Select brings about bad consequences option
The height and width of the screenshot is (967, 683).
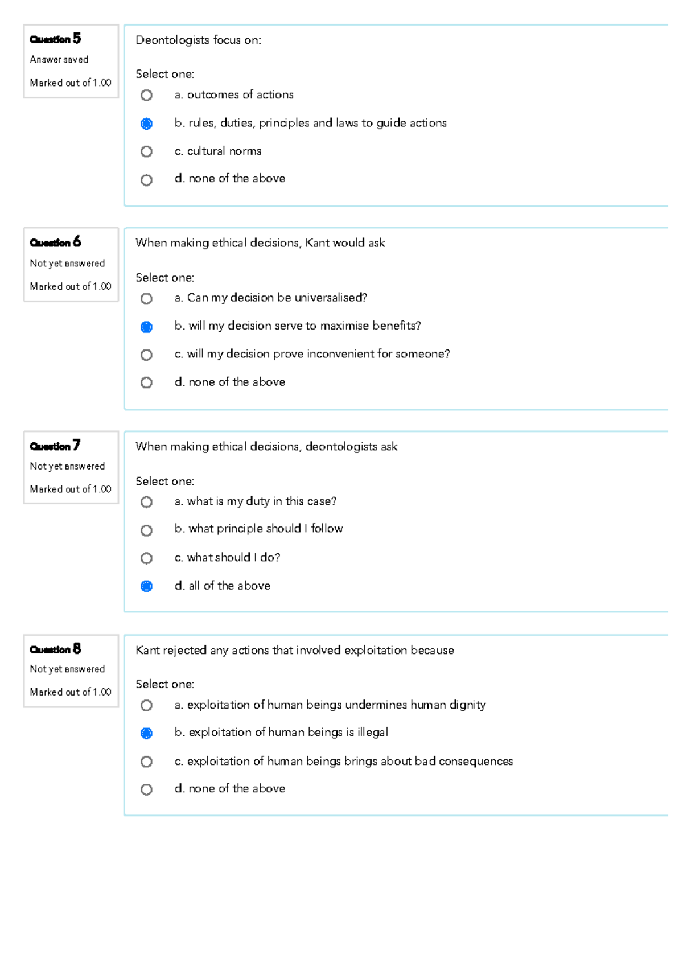coord(147,761)
